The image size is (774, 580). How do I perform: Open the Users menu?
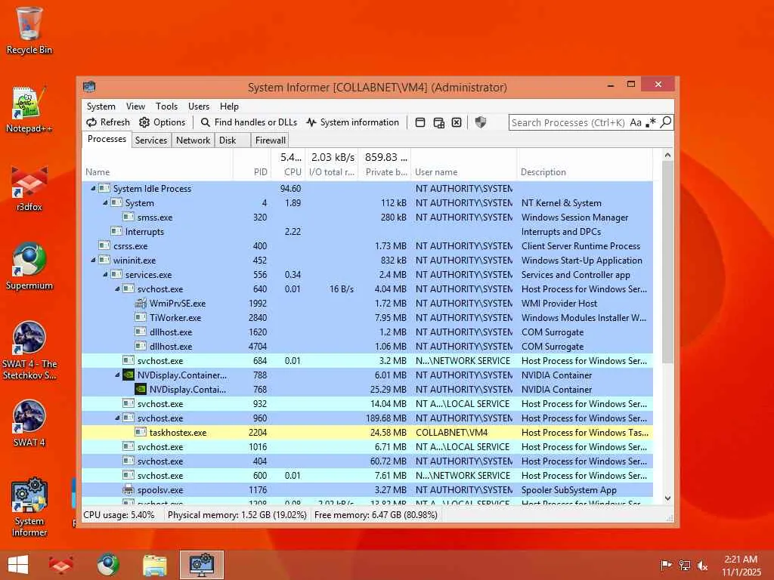tap(199, 106)
